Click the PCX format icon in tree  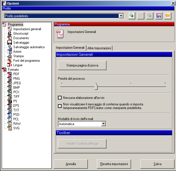click(10, 92)
